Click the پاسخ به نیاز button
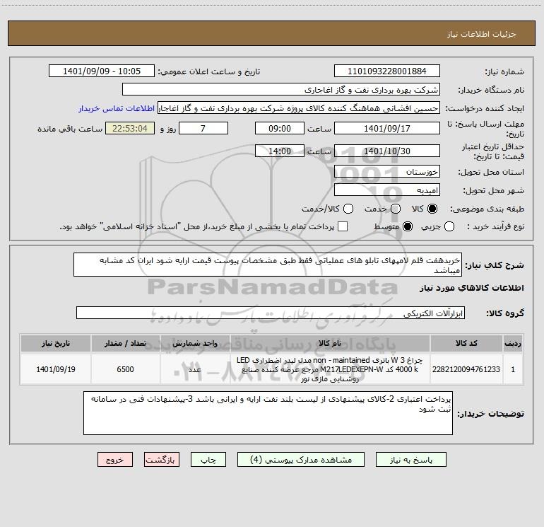544x527 pixels. coord(410,460)
